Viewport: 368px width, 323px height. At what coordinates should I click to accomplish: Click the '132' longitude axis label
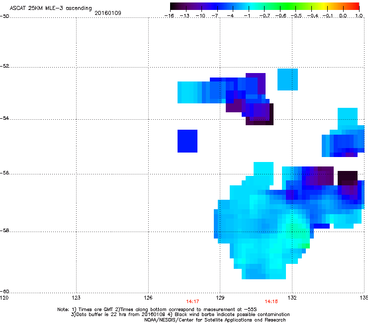292,298
